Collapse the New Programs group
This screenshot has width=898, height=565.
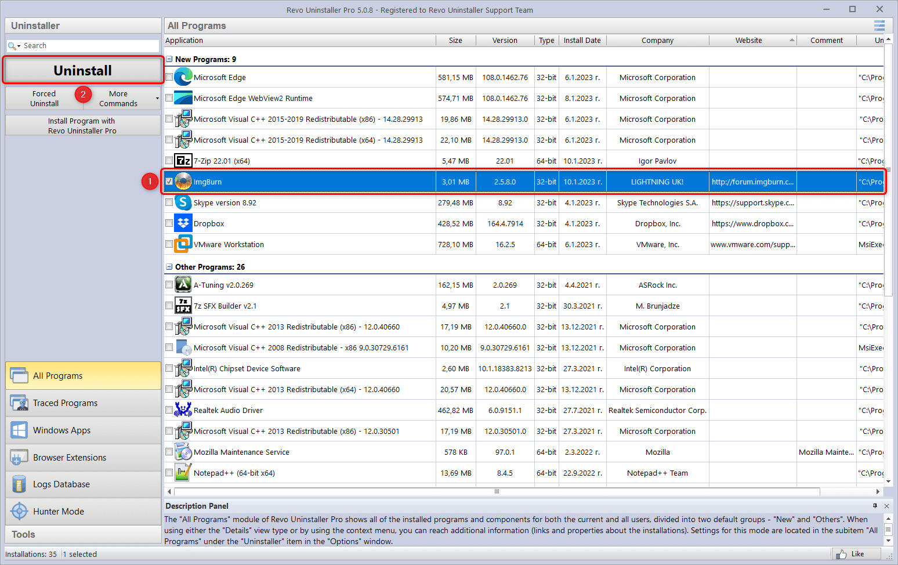(168, 59)
